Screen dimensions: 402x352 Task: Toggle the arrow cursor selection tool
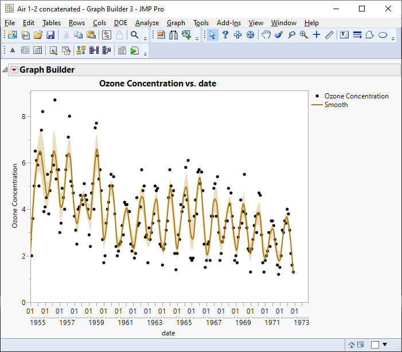213,35
